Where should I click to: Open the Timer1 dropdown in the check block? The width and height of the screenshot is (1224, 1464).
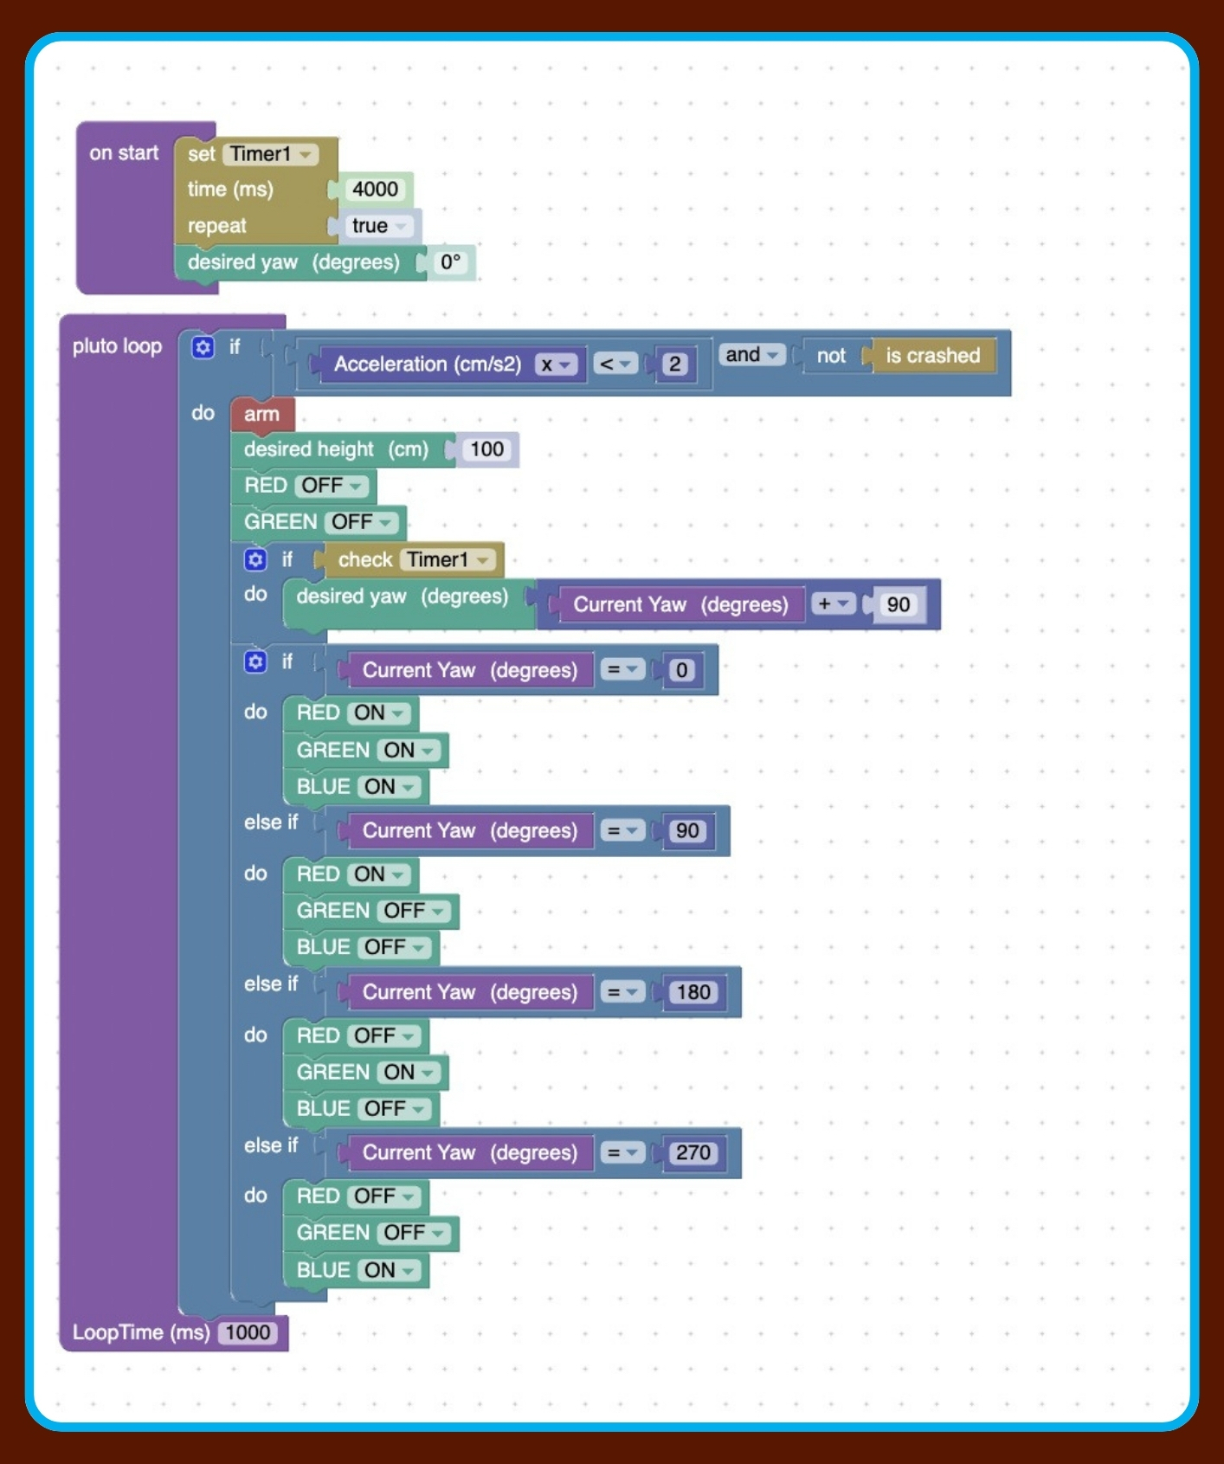[x=448, y=560]
